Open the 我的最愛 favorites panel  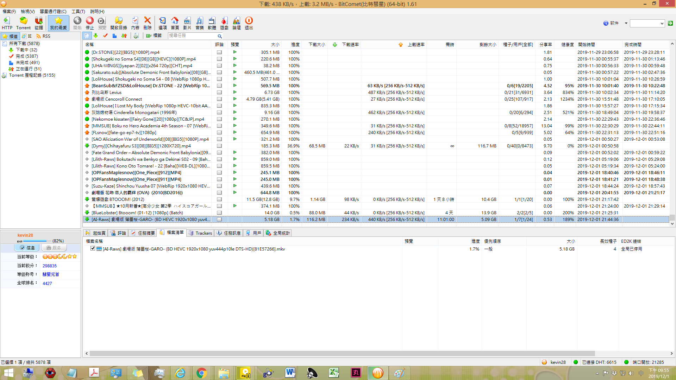click(58, 23)
